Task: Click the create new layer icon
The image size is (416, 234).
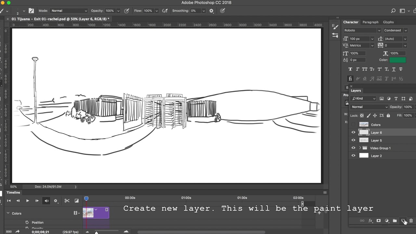Action: (x=403, y=221)
